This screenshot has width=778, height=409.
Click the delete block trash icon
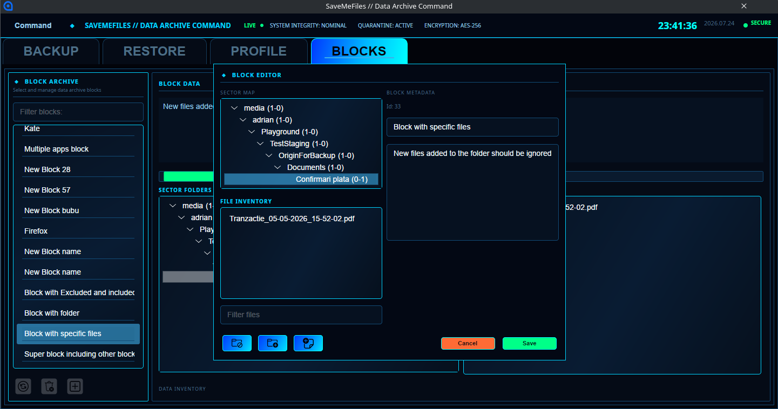coord(49,386)
